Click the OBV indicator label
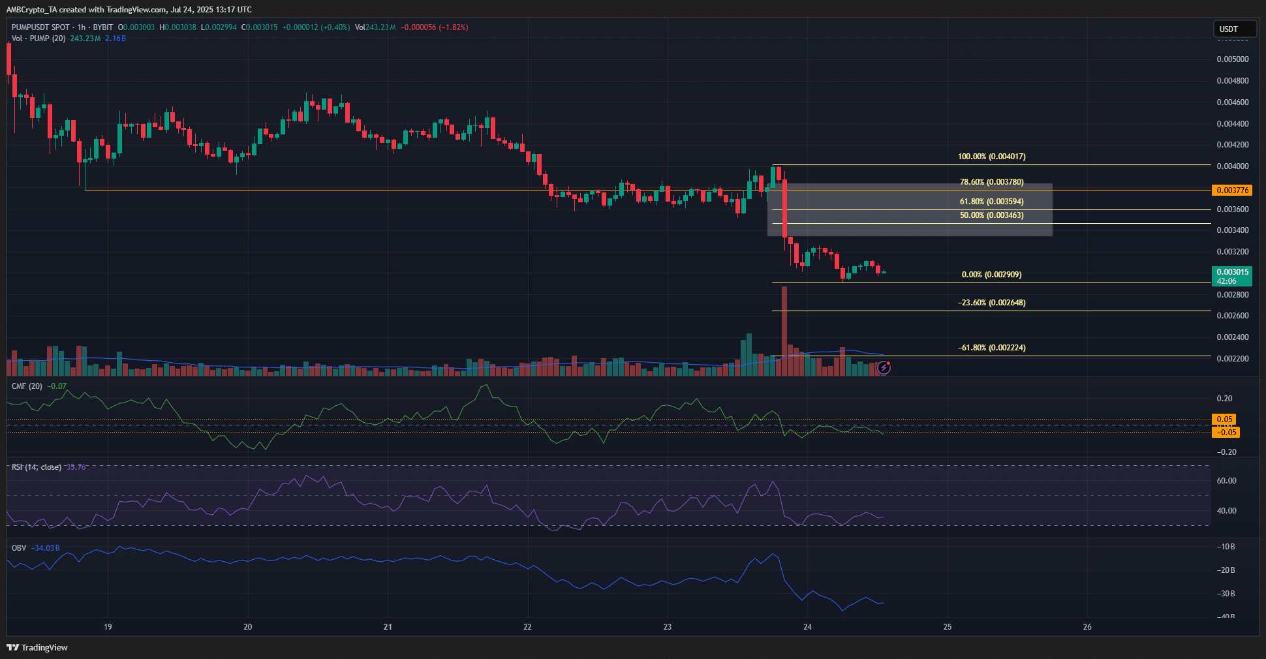This screenshot has width=1266, height=659. click(x=19, y=547)
